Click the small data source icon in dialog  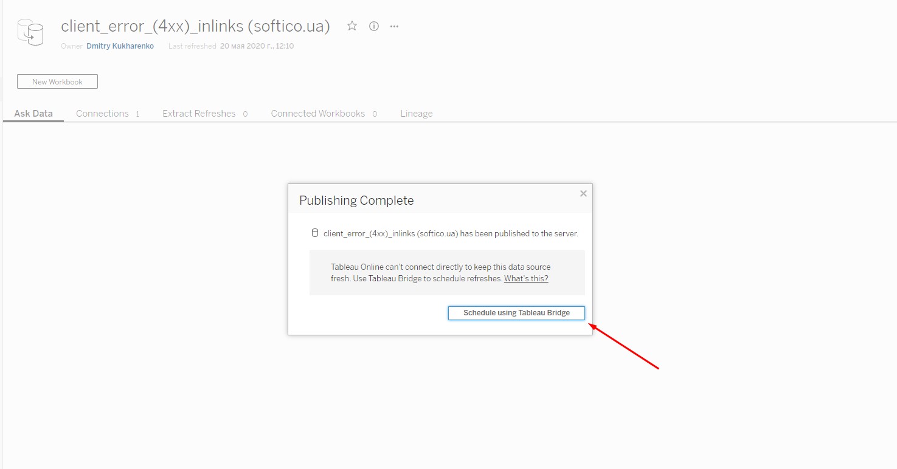coord(315,233)
